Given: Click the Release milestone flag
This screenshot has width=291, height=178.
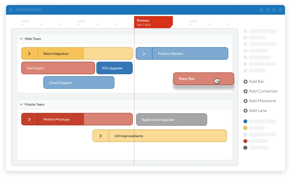Looking at the screenshot, I should click(x=153, y=22).
